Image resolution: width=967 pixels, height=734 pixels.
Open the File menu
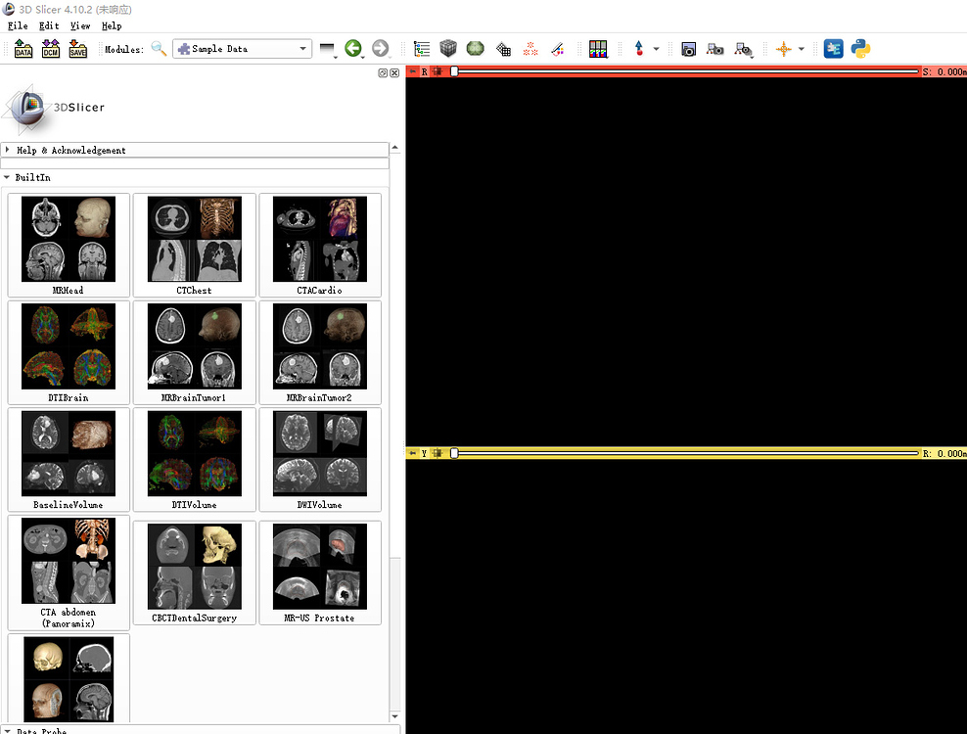click(18, 25)
